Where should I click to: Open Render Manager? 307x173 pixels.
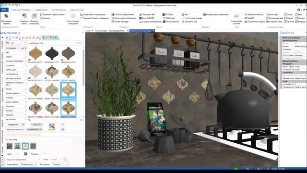(x=120, y=22)
